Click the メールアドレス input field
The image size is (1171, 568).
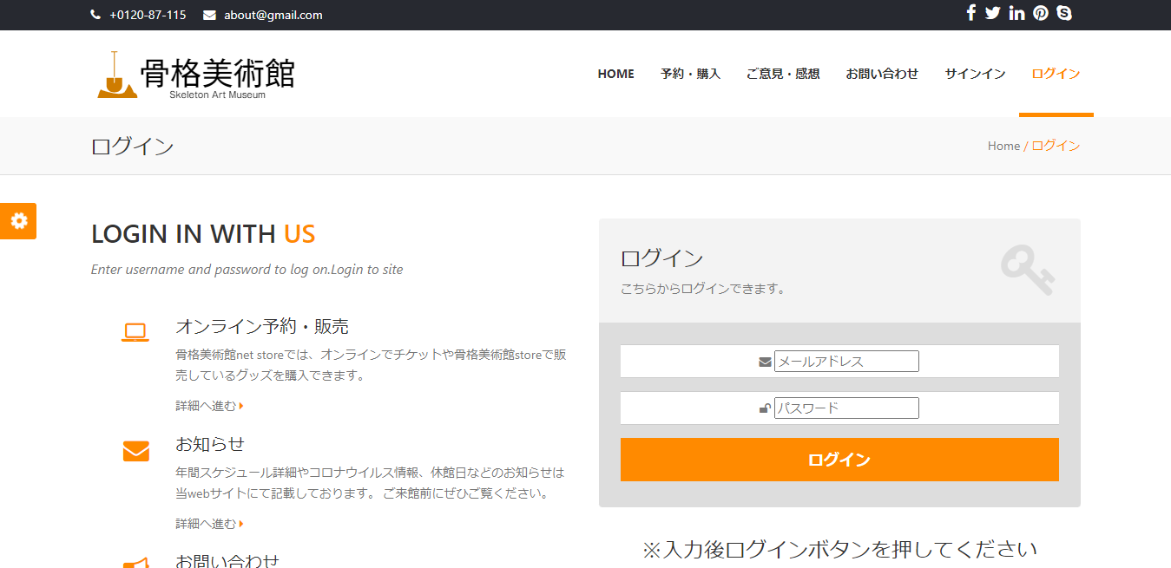pyautogui.click(x=845, y=361)
